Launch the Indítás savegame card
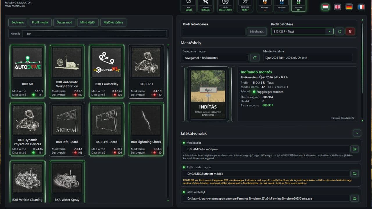Screen dimensions: 372x209 (208, 94)
